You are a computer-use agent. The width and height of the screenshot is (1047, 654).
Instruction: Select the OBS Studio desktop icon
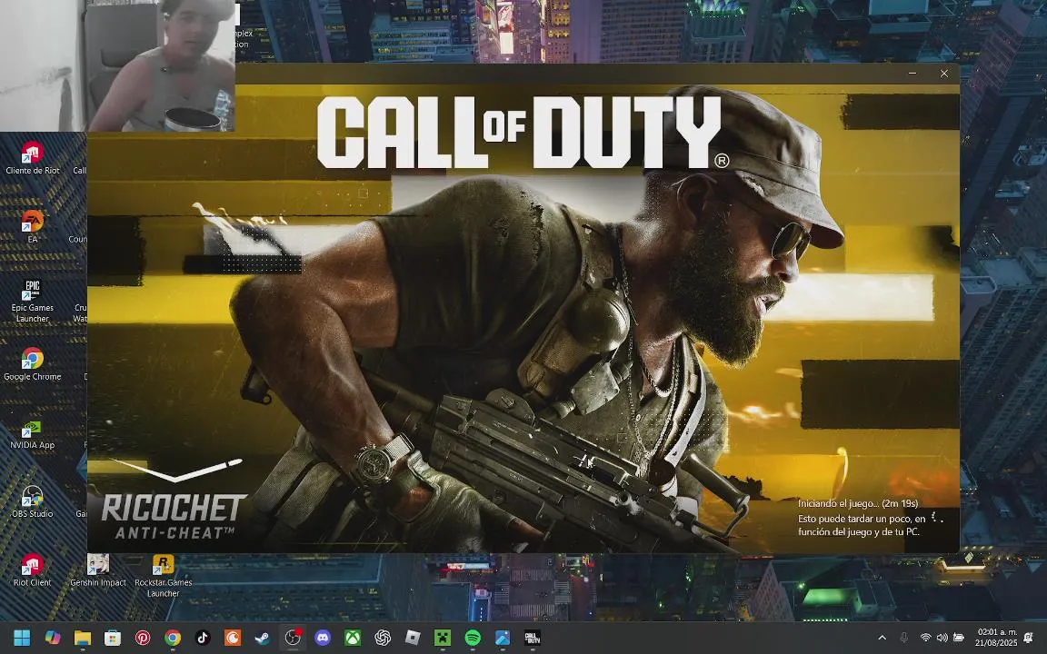(32, 501)
